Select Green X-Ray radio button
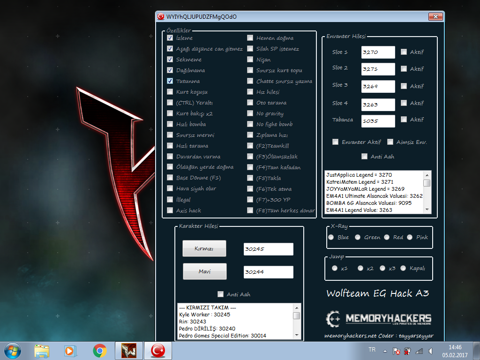 pyautogui.click(x=358, y=237)
